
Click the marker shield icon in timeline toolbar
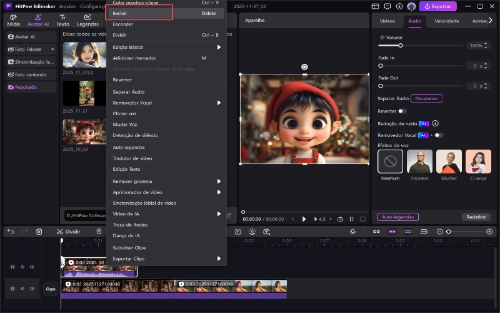(x=99, y=232)
